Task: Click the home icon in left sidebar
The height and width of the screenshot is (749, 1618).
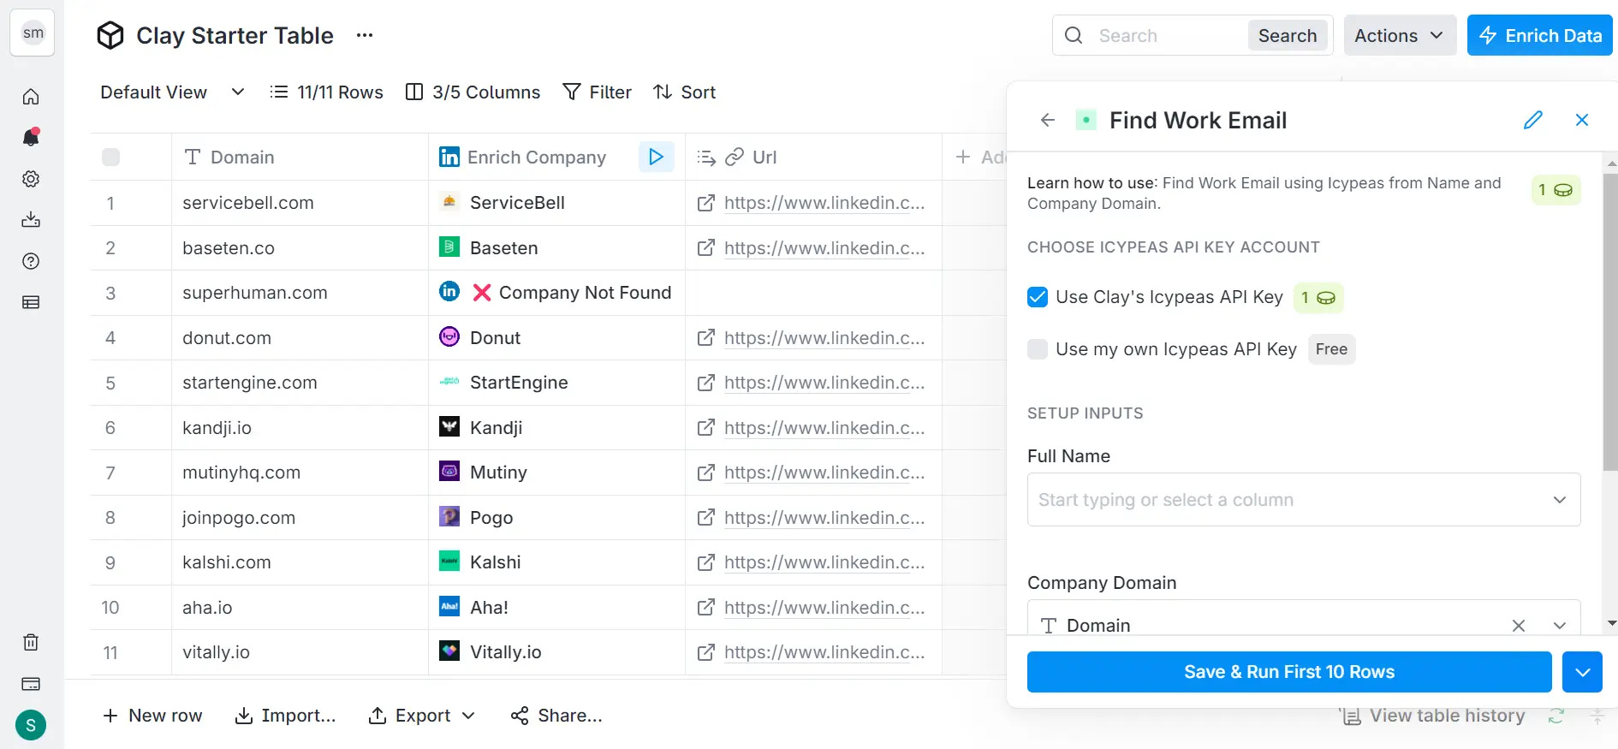Action: click(31, 97)
